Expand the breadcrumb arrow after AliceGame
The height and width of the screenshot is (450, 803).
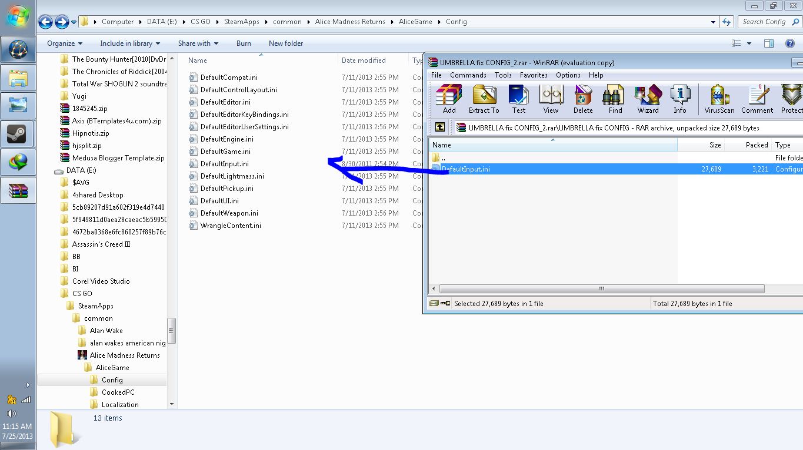point(439,22)
